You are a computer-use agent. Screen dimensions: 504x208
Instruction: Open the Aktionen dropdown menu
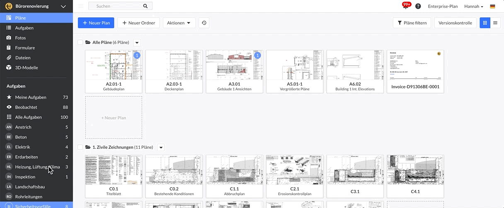click(x=179, y=23)
